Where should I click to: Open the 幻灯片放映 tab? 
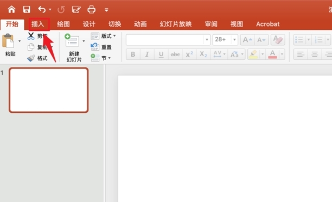(x=176, y=24)
